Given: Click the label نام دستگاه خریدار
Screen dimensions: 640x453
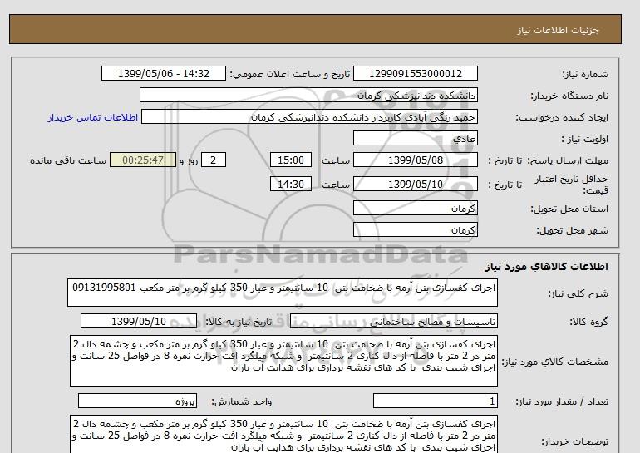Looking at the screenshot, I should point(569,96).
